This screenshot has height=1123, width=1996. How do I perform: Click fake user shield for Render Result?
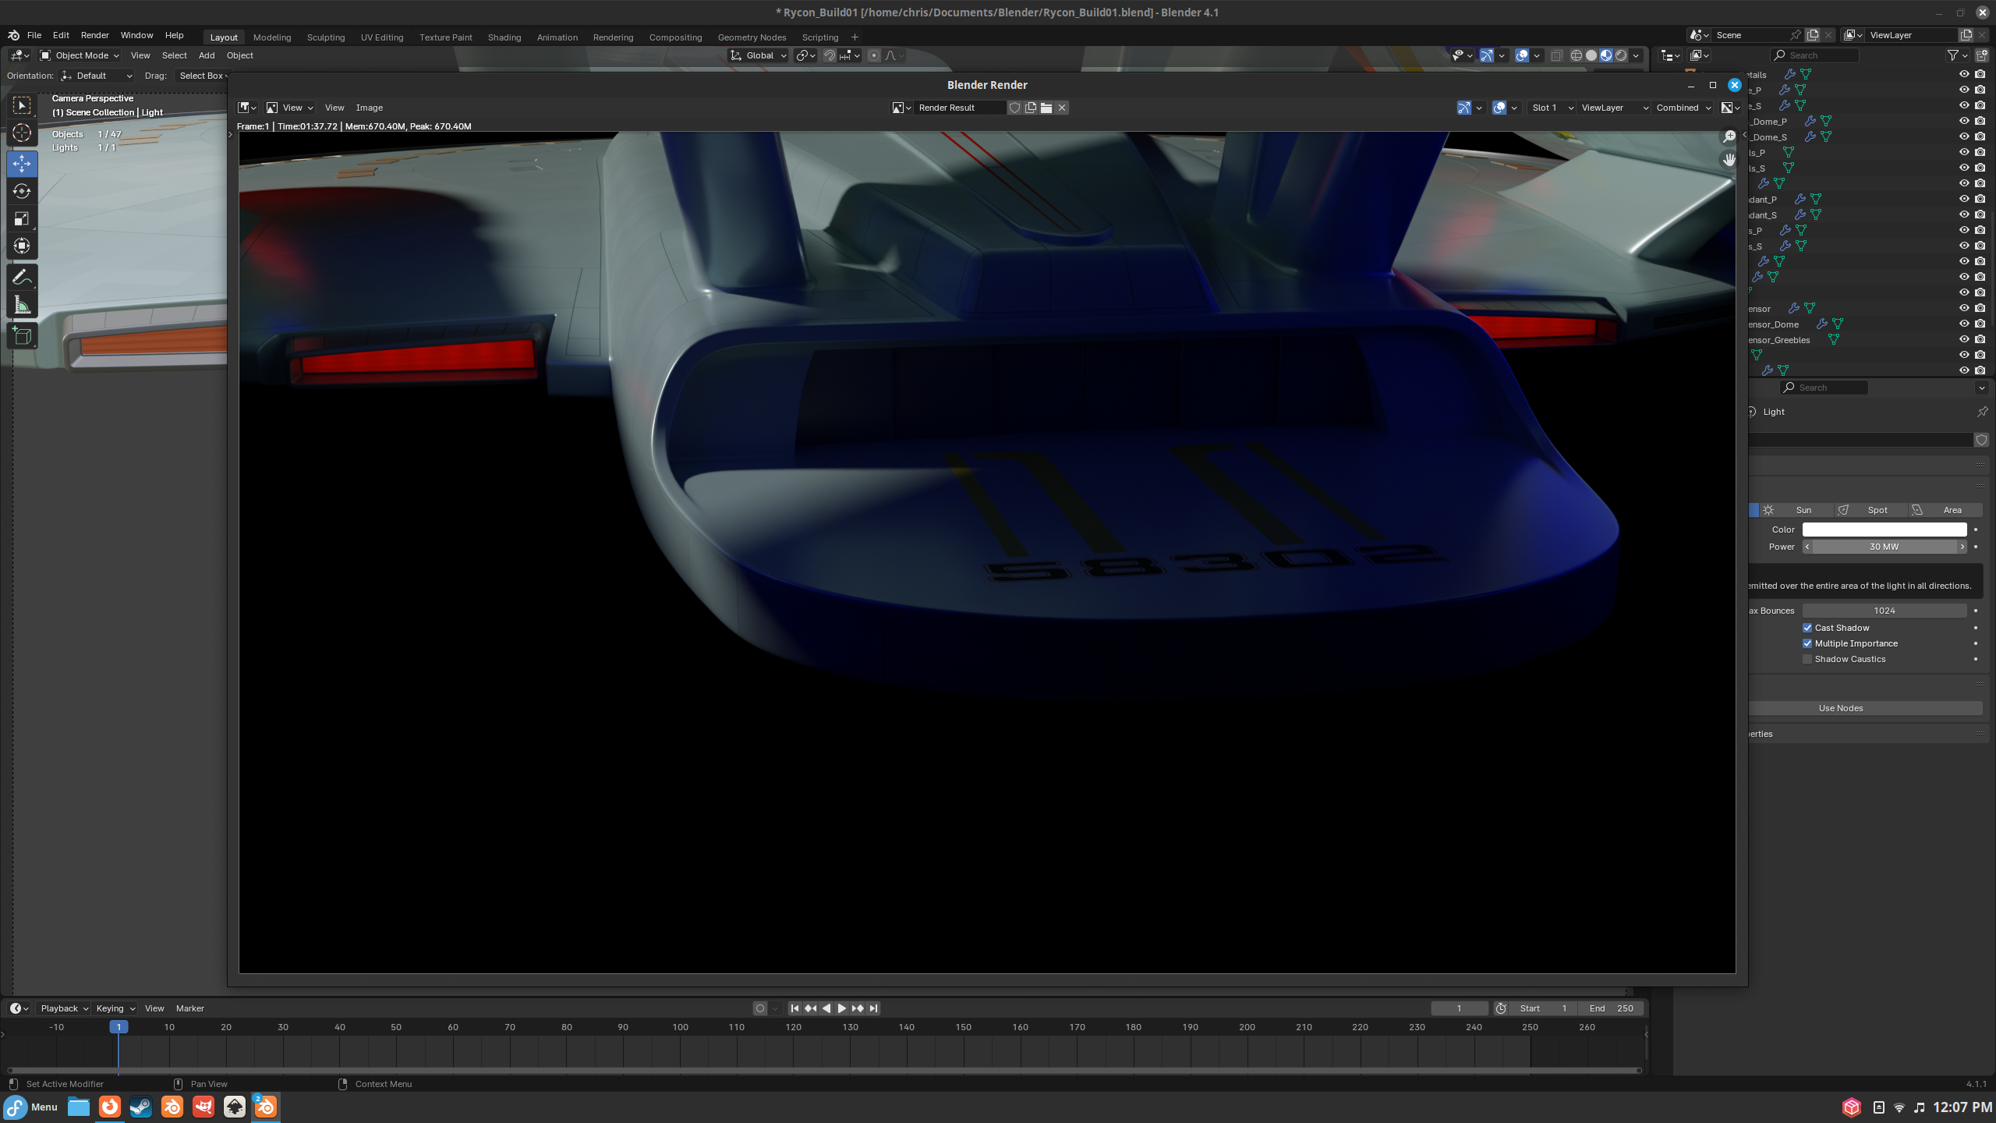tap(1015, 108)
